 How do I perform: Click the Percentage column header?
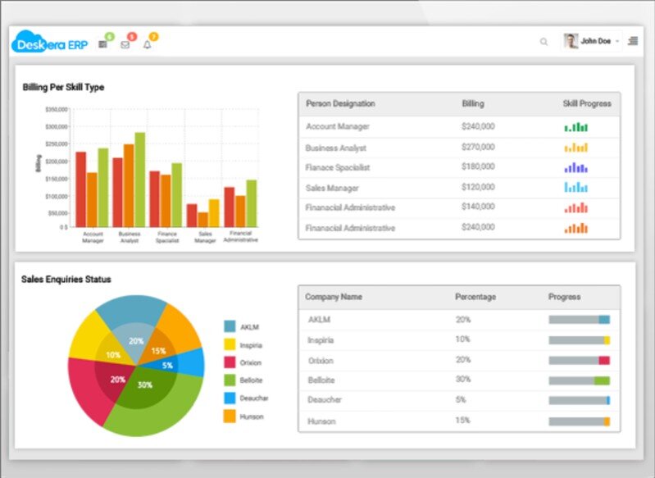[x=475, y=297]
